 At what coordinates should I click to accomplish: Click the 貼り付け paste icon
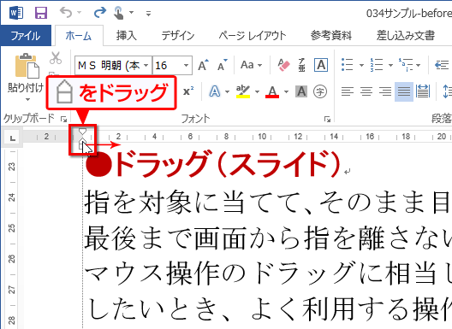pyautogui.click(x=27, y=66)
